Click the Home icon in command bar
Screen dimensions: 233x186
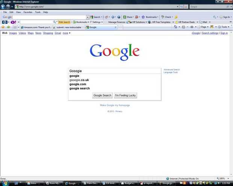(176, 27)
